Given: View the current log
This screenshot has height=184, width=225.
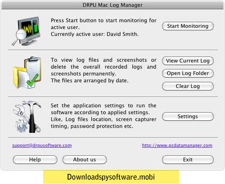Looking at the screenshot, I should [x=188, y=61].
